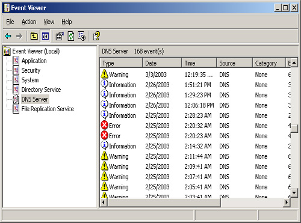The height and width of the screenshot is (223, 301).
Task: Click the 168 event(s) header text
Action: [x=149, y=51]
